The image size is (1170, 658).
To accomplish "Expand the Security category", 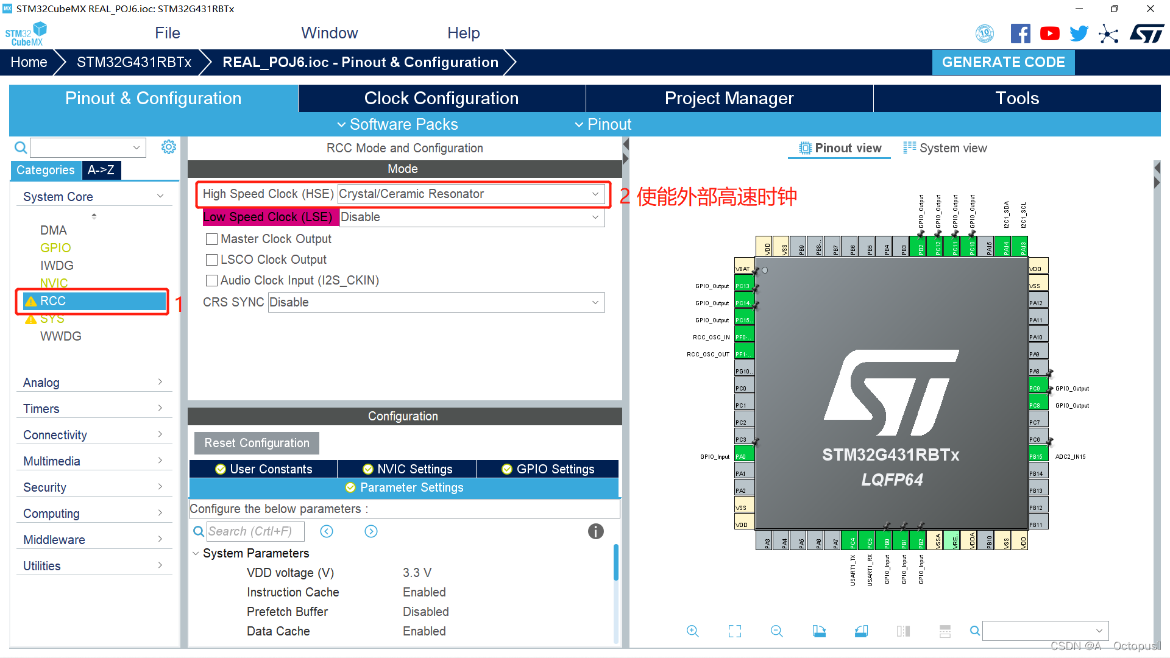I will click(x=94, y=487).
